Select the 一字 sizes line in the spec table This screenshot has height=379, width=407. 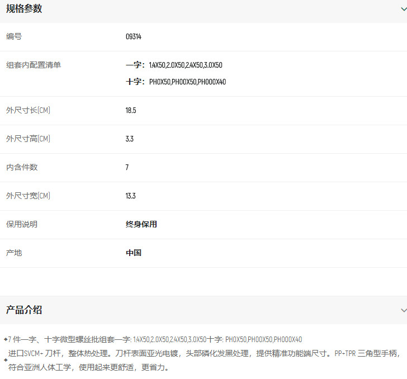pyautogui.click(x=174, y=65)
